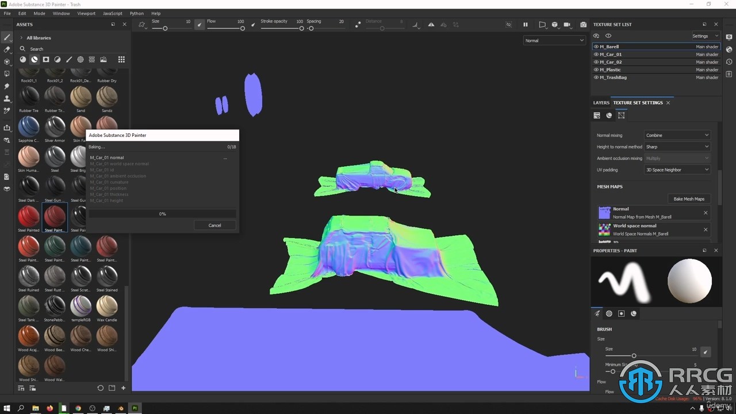Click the Bake Mesh Maps button
736x414 pixels.
tap(689, 199)
